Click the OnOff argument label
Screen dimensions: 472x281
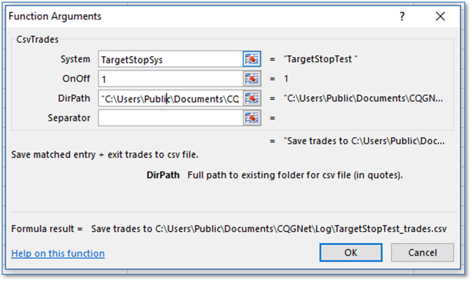click(x=76, y=78)
